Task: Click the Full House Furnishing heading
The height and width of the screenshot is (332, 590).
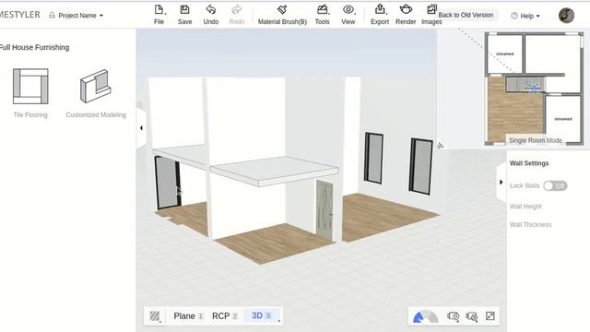Action: pos(34,47)
